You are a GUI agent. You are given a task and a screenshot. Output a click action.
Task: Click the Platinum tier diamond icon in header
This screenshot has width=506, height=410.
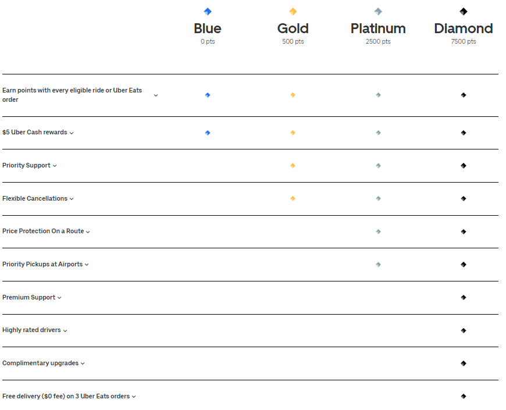[378, 12]
